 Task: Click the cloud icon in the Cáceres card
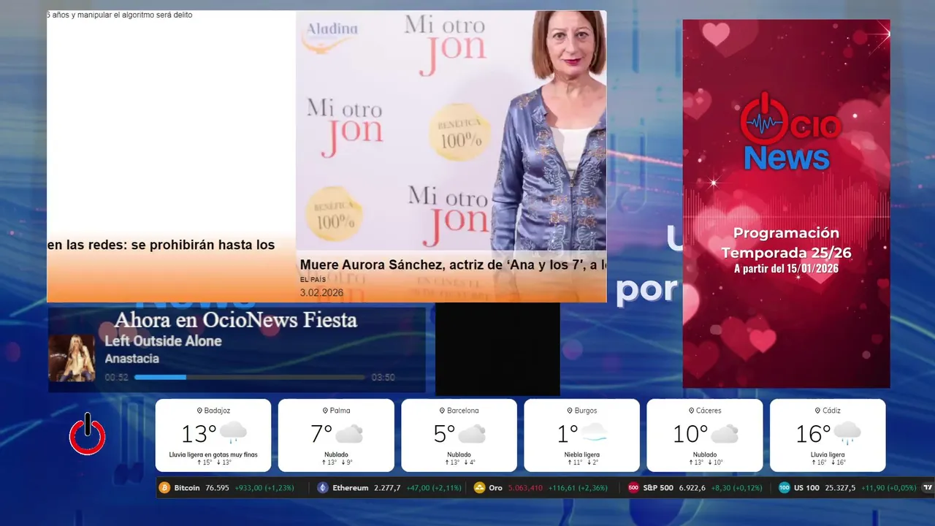[x=724, y=434]
